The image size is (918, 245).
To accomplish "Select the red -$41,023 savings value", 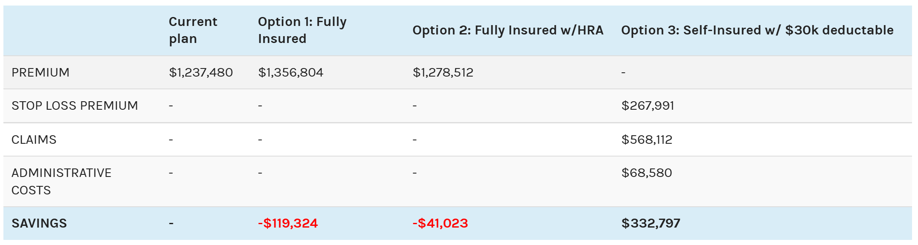I will click(440, 223).
